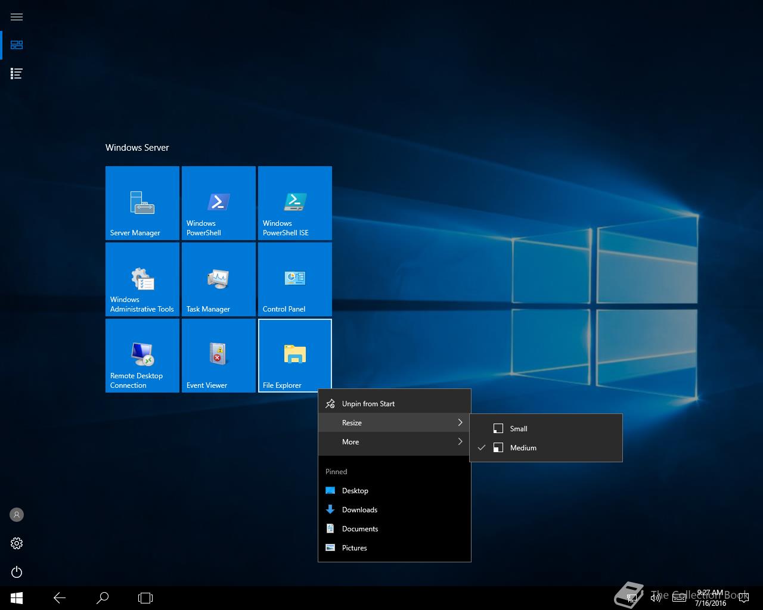Open pinned Documents folder
This screenshot has height=610, width=763.
pos(395,529)
